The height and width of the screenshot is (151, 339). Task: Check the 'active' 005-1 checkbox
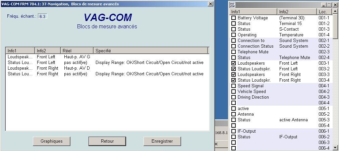tap(233, 108)
